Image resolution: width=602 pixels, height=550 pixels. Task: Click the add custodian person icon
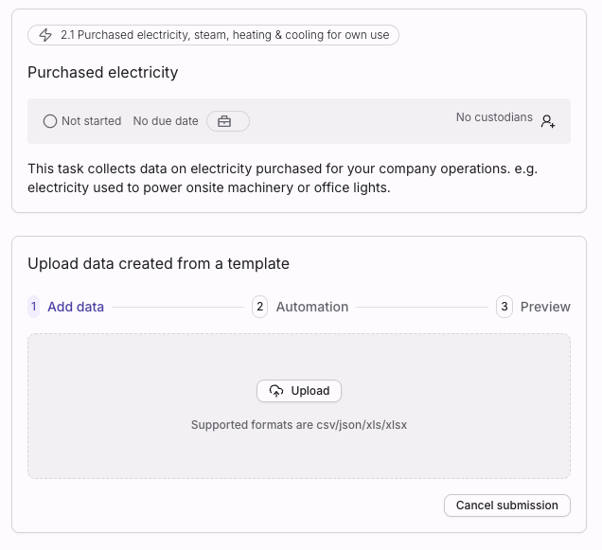point(548,121)
